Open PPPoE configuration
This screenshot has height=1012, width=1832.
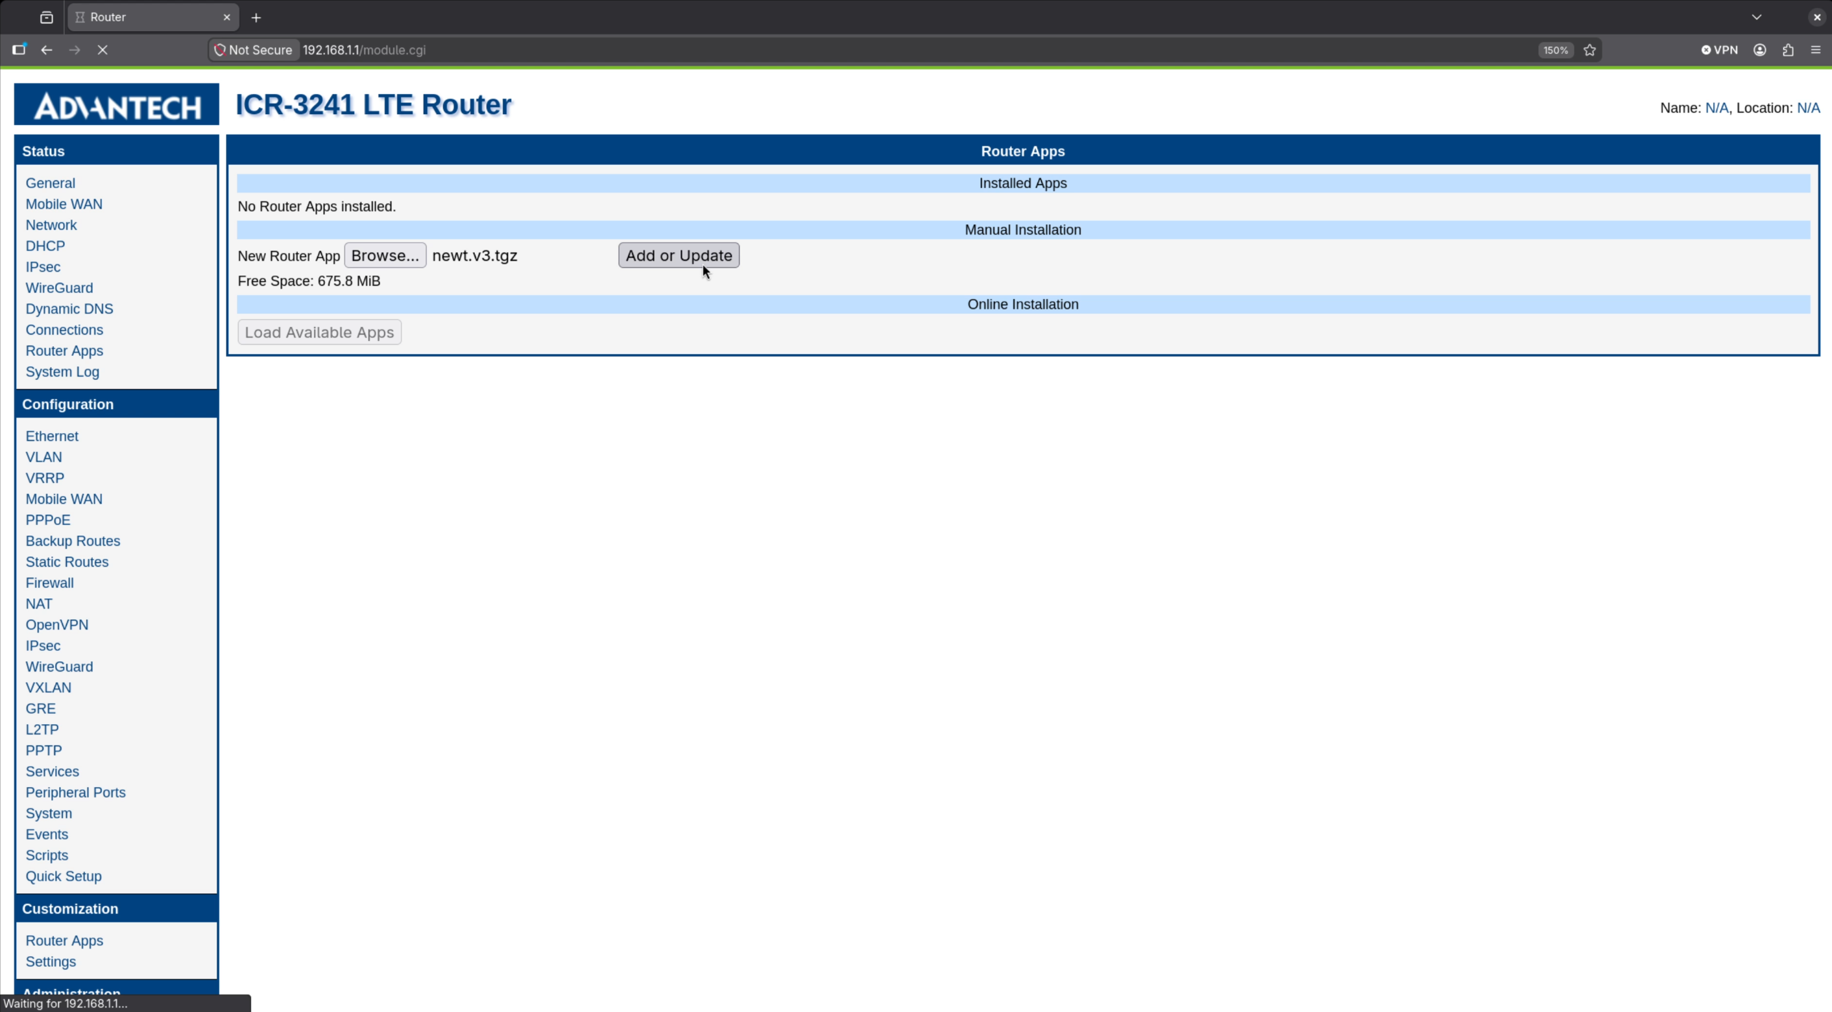coord(47,519)
